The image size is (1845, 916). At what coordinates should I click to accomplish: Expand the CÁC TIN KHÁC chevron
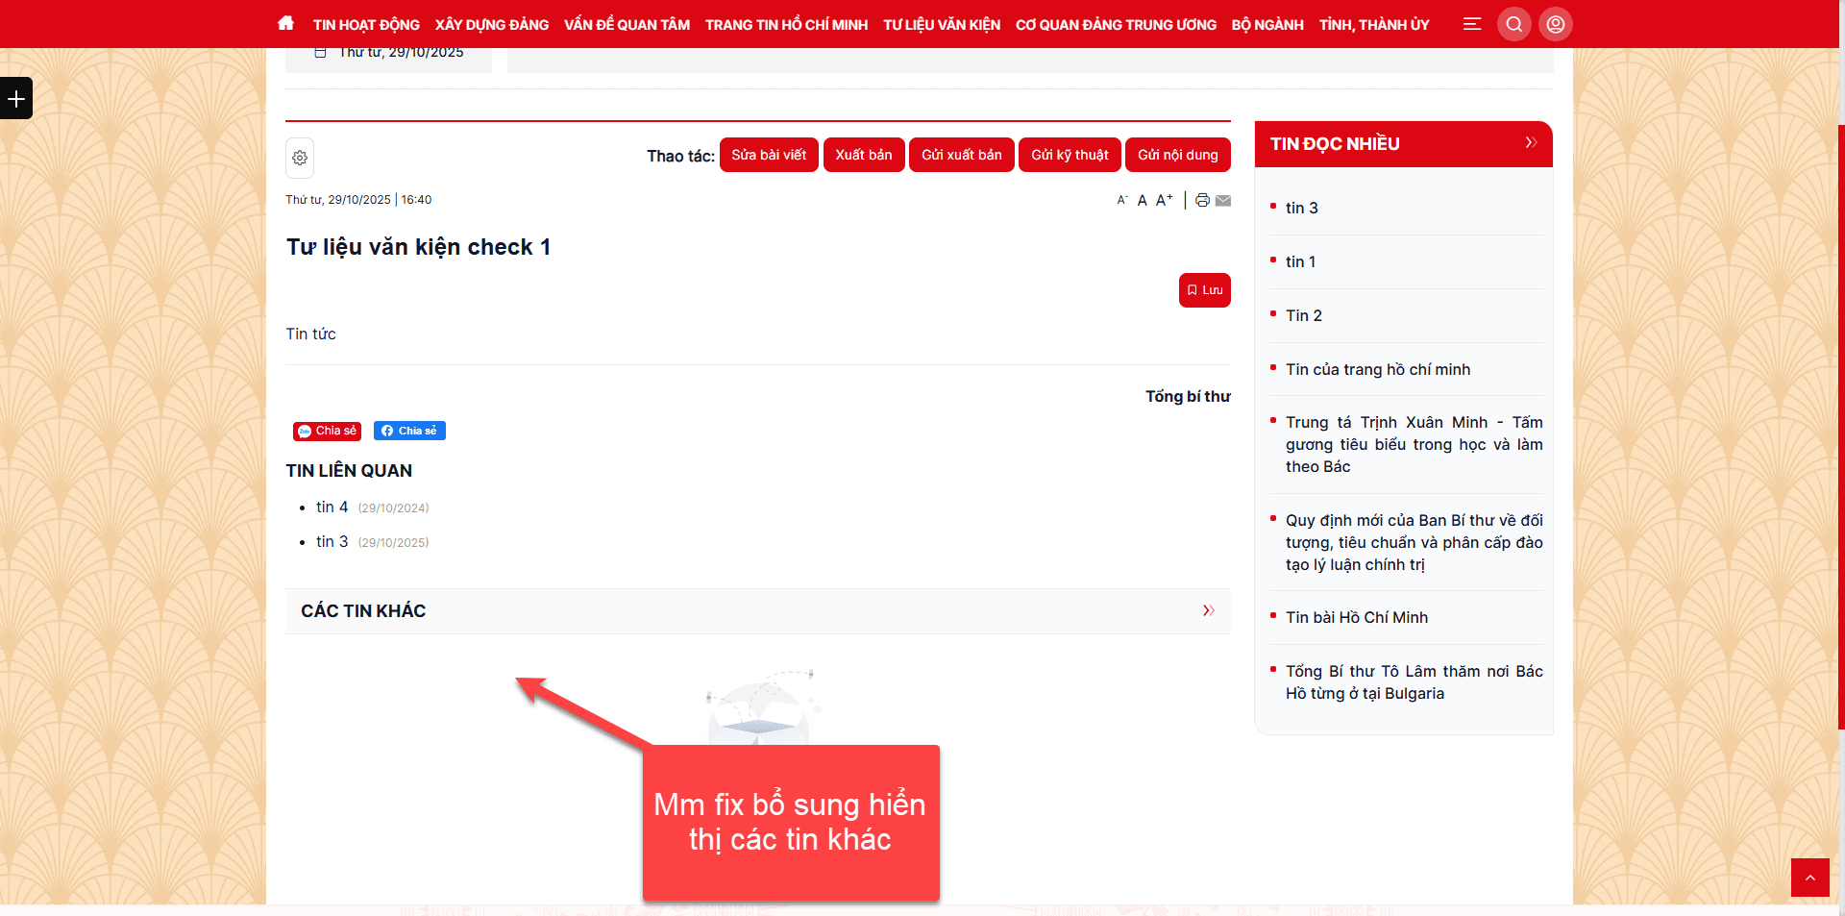point(1208,610)
